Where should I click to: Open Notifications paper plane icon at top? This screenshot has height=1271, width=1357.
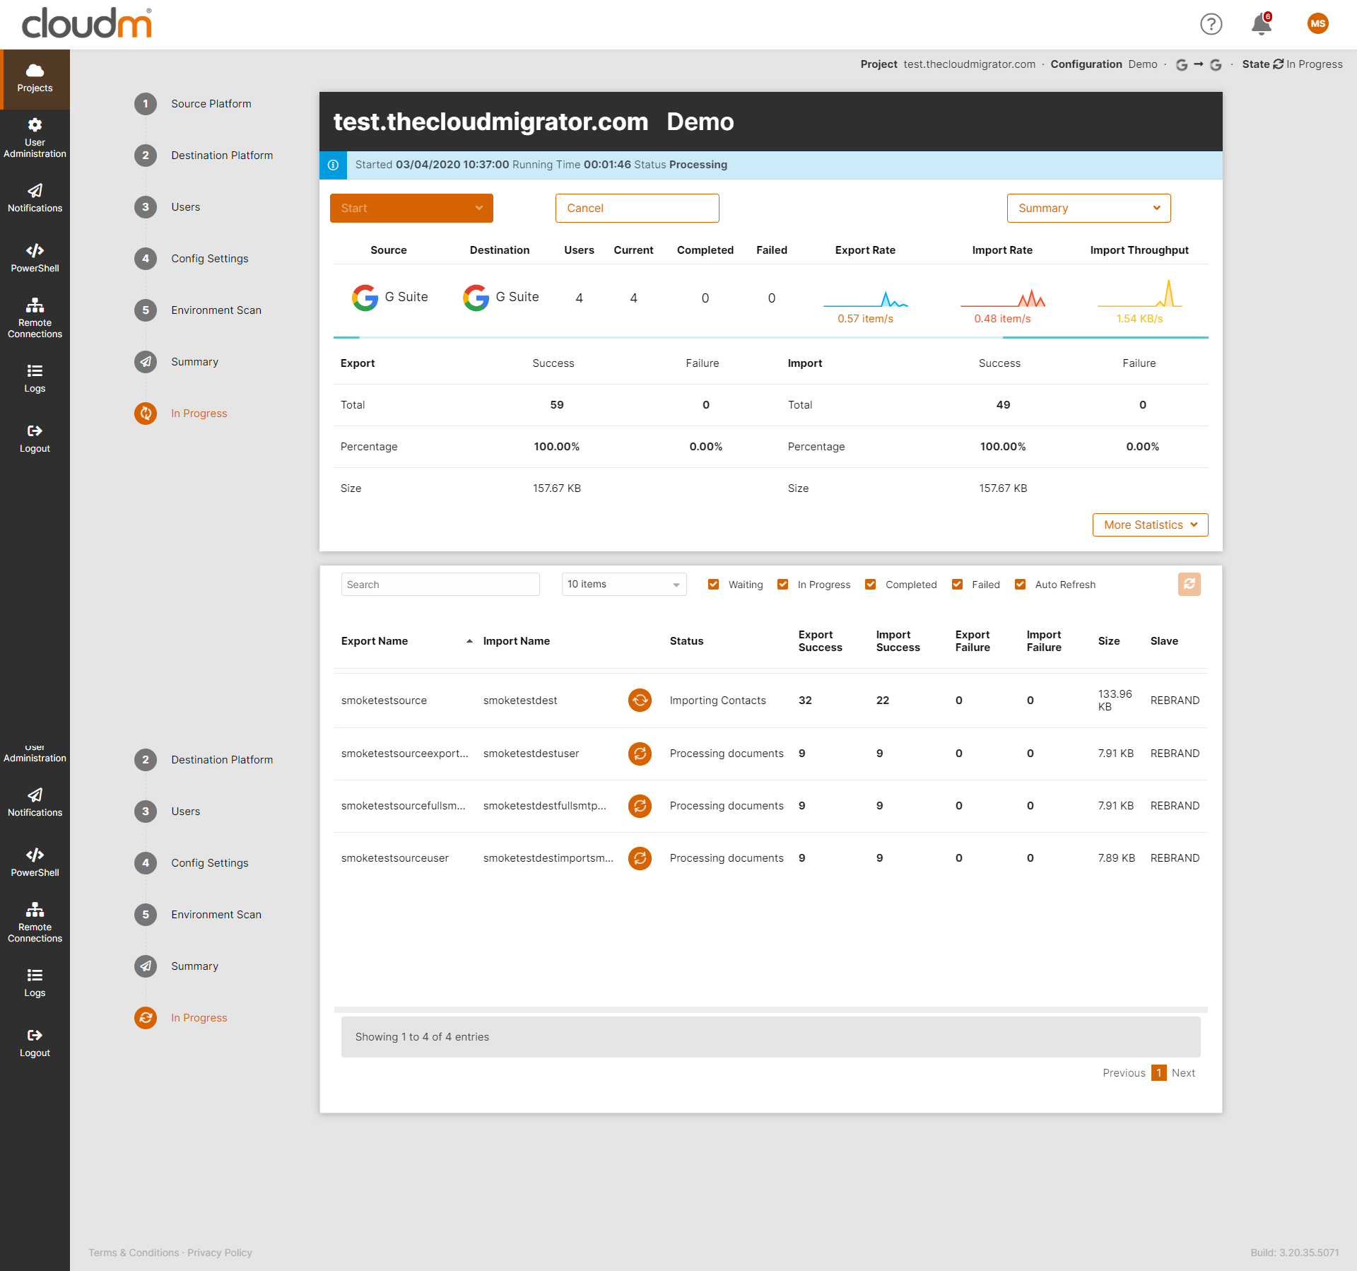(x=35, y=191)
